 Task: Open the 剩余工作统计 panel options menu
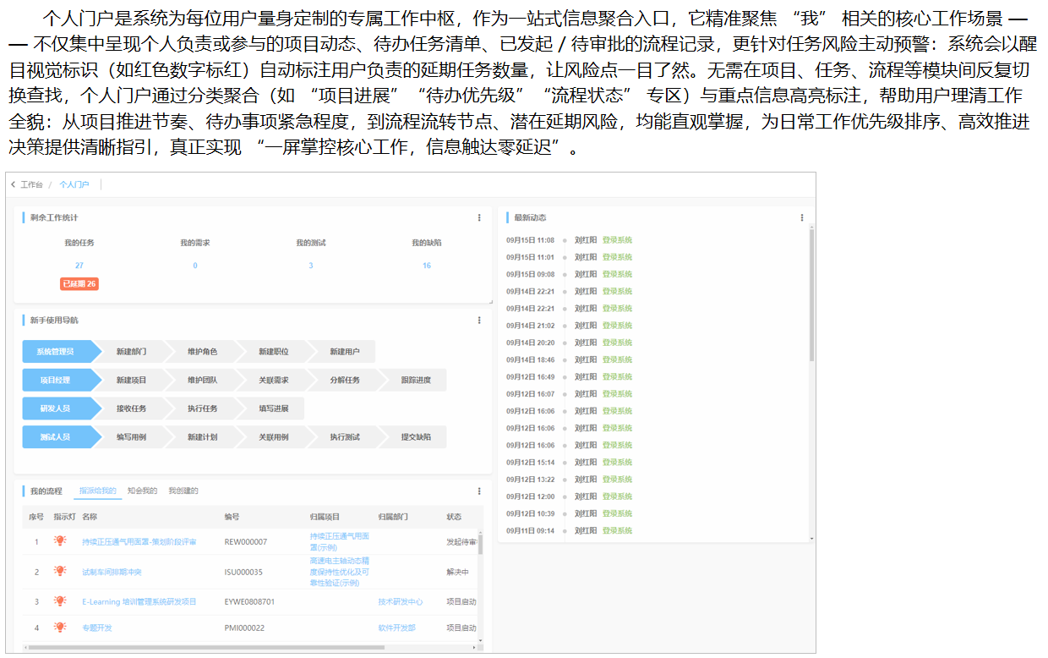coord(481,217)
